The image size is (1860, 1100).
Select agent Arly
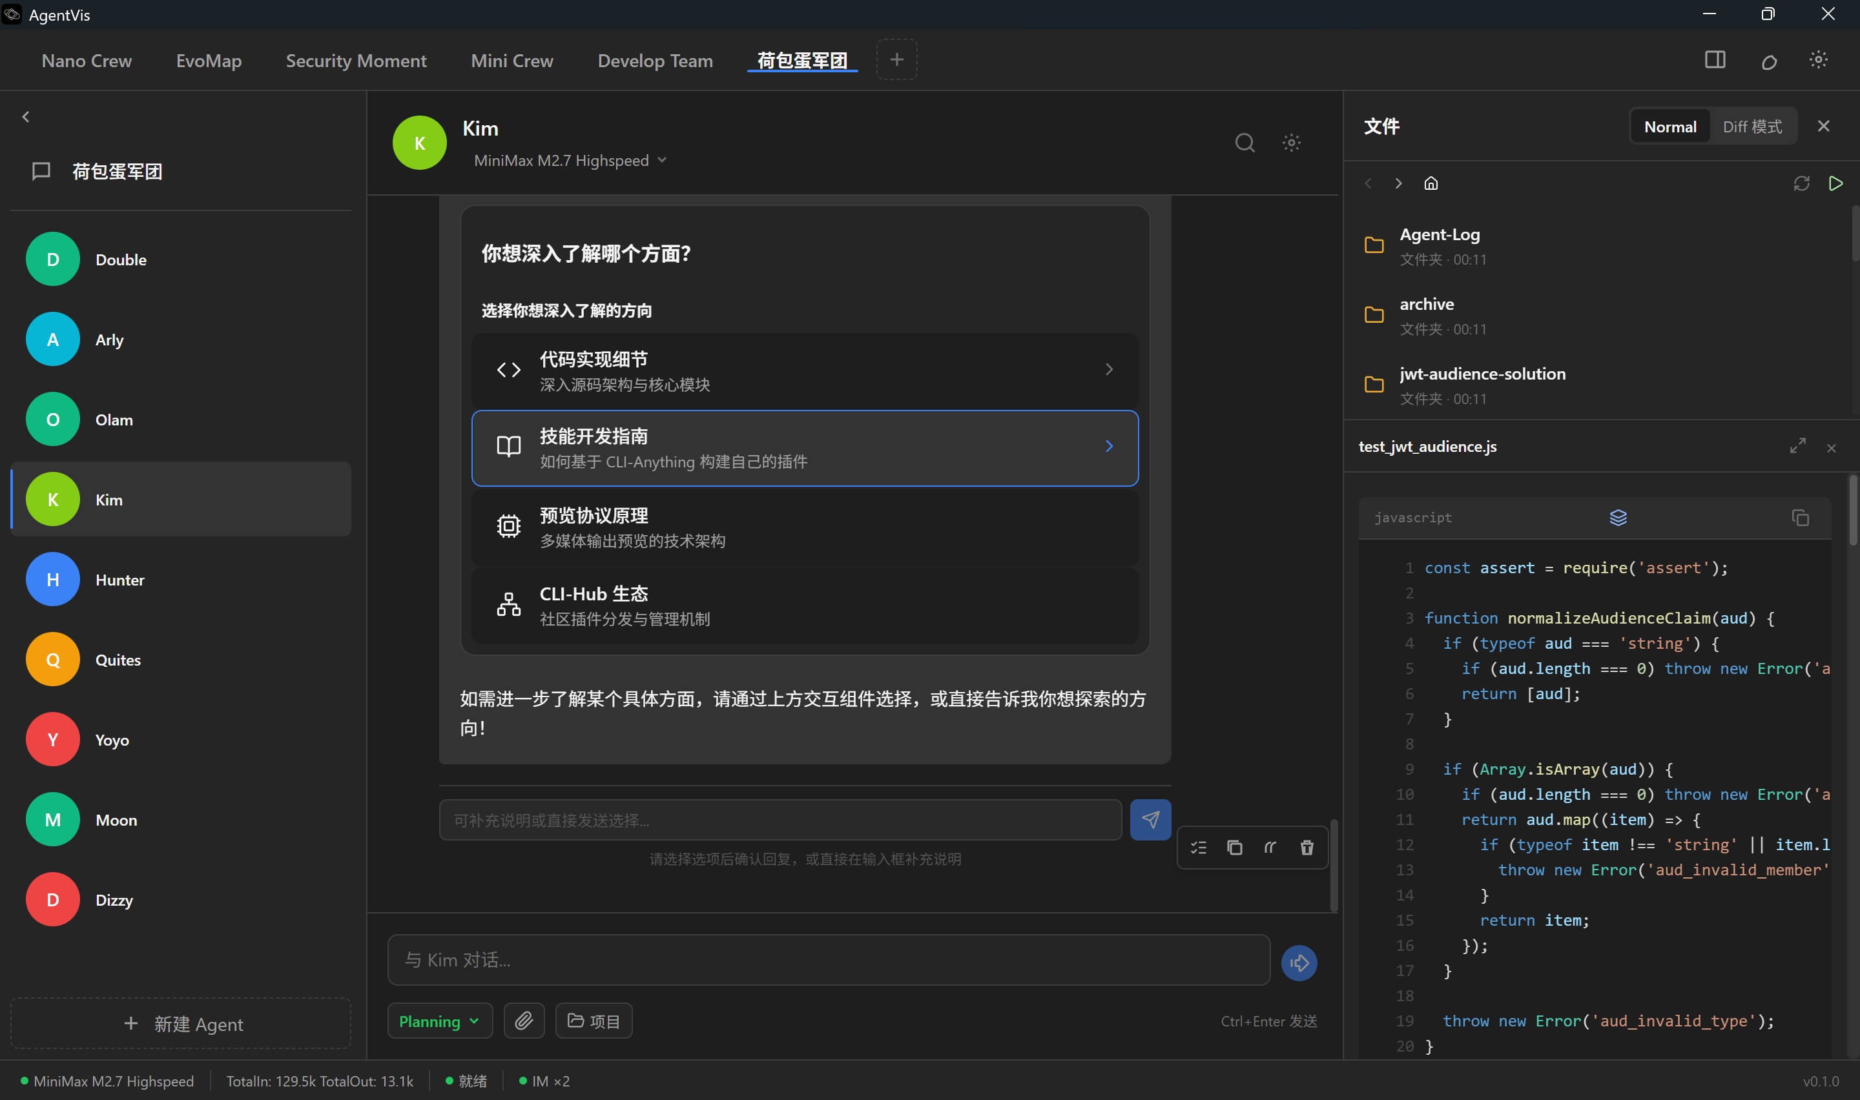[x=181, y=340]
